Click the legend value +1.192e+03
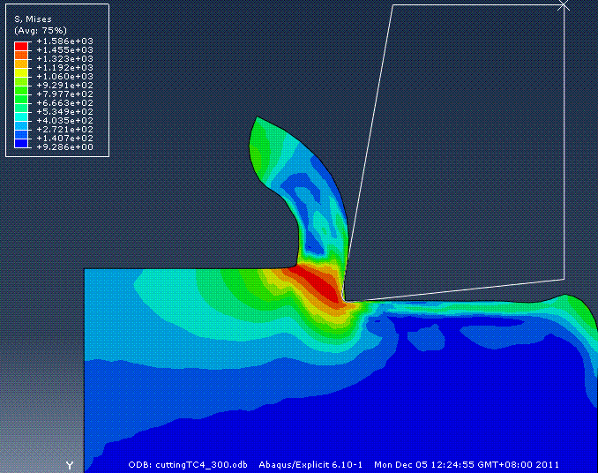 [x=65, y=68]
